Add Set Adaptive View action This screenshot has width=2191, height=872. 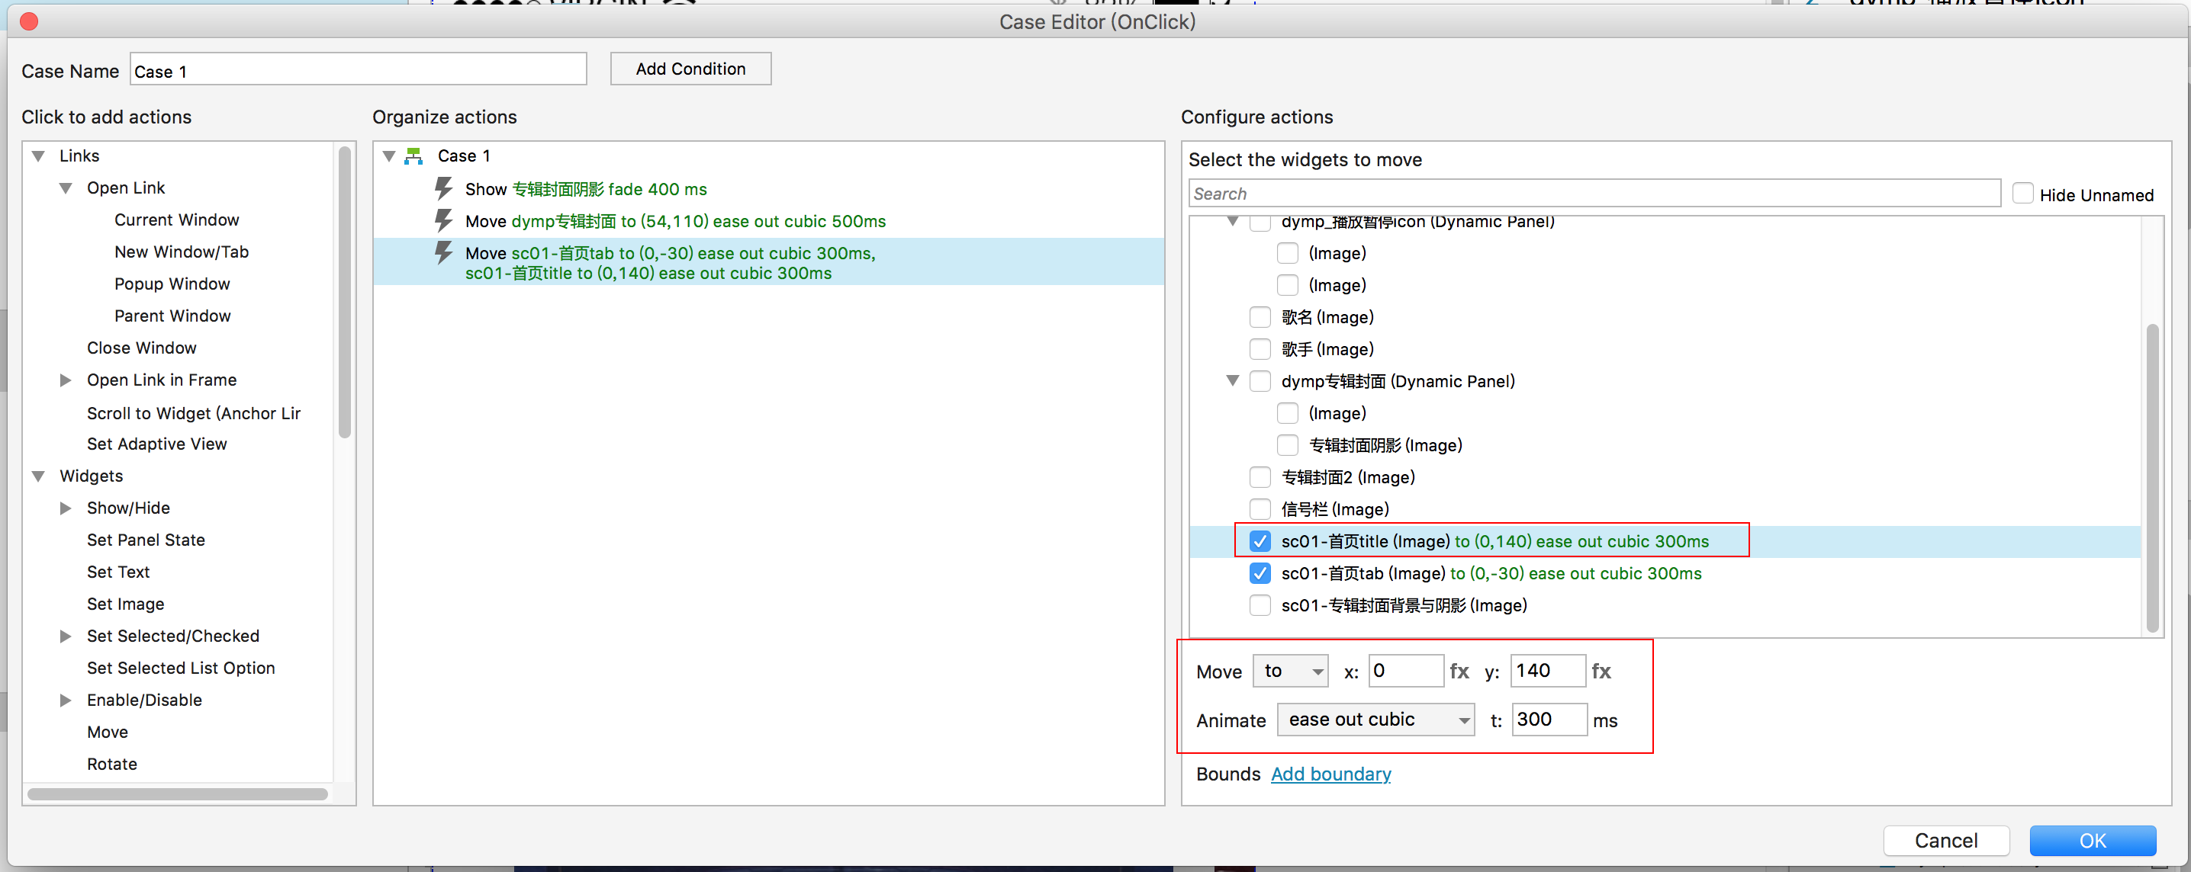[156, 444]
